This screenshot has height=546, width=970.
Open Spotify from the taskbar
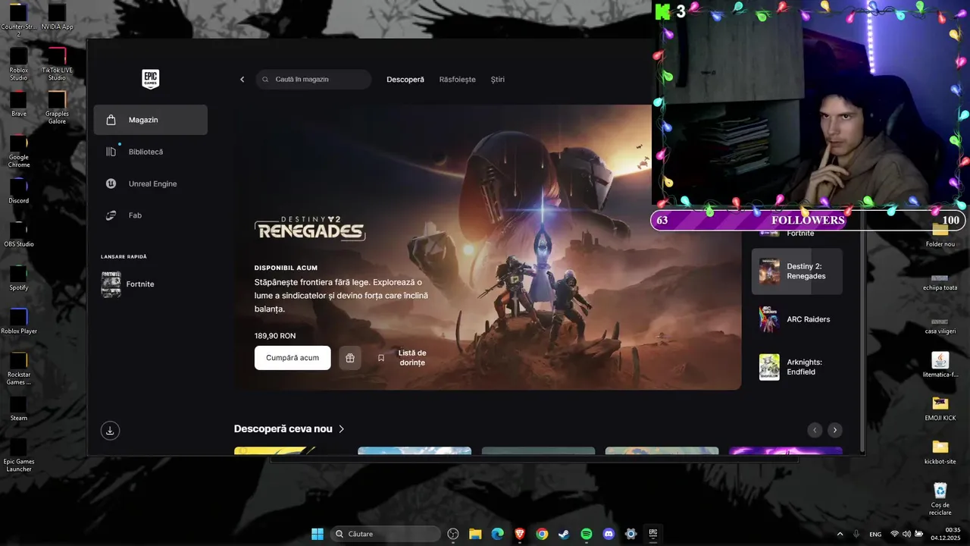coord(587,534)
